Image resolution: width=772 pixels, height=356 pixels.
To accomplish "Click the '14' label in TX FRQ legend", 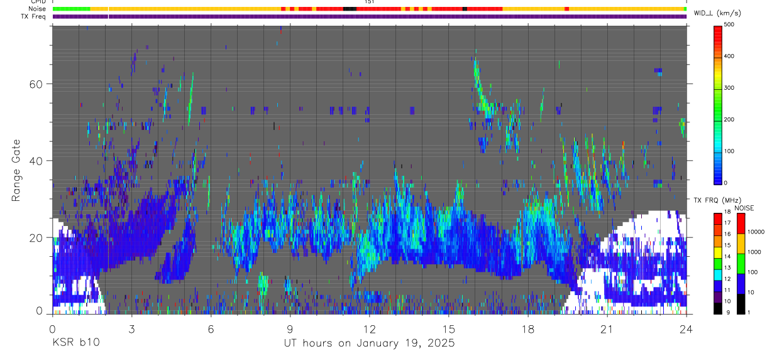I will (727, 257).
